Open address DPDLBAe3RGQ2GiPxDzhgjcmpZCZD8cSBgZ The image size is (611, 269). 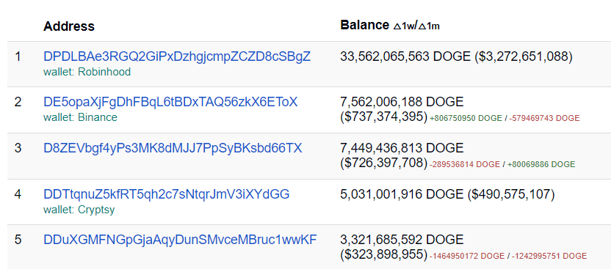[x=177, y=56]
